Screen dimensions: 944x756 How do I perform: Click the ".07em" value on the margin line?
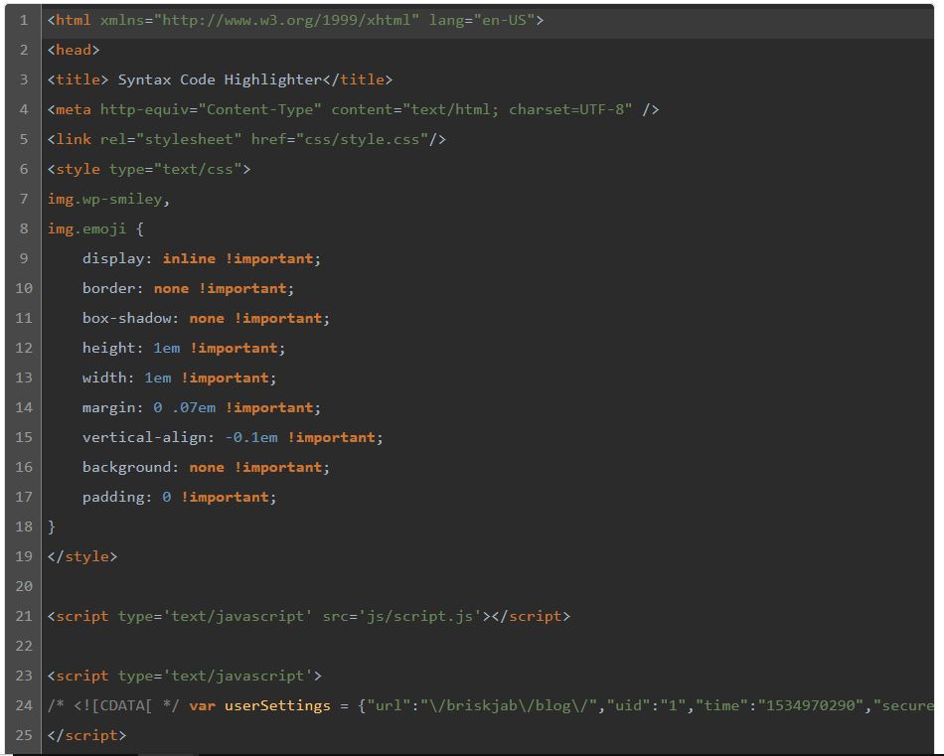[x=193, y=407]
